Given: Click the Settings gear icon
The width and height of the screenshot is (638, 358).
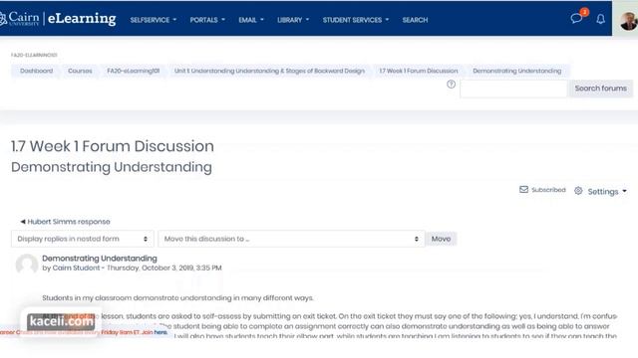Looking at the screenshot, I should click(x=578, y=191).
